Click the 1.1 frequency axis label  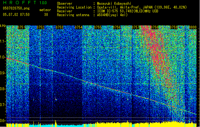[3, 41]
